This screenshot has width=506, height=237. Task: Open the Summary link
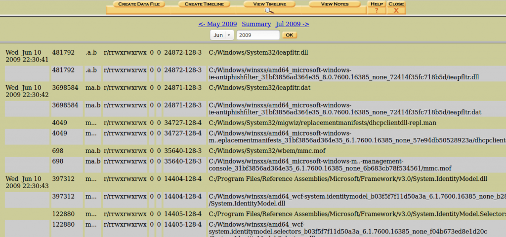(x=256, y=24)
